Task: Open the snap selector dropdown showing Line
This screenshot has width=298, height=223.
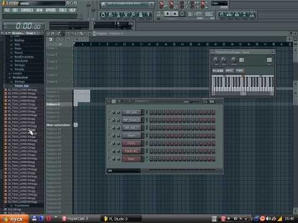Action: (x=219, y=3)
